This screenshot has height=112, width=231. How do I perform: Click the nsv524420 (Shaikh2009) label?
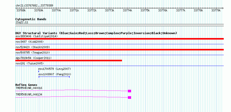(33, 47)
